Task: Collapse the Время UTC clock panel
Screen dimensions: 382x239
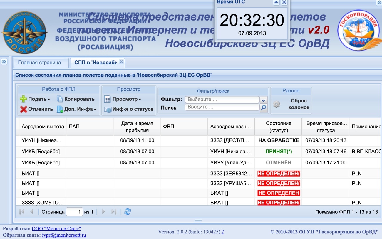Action: click(x=276, y=2)
